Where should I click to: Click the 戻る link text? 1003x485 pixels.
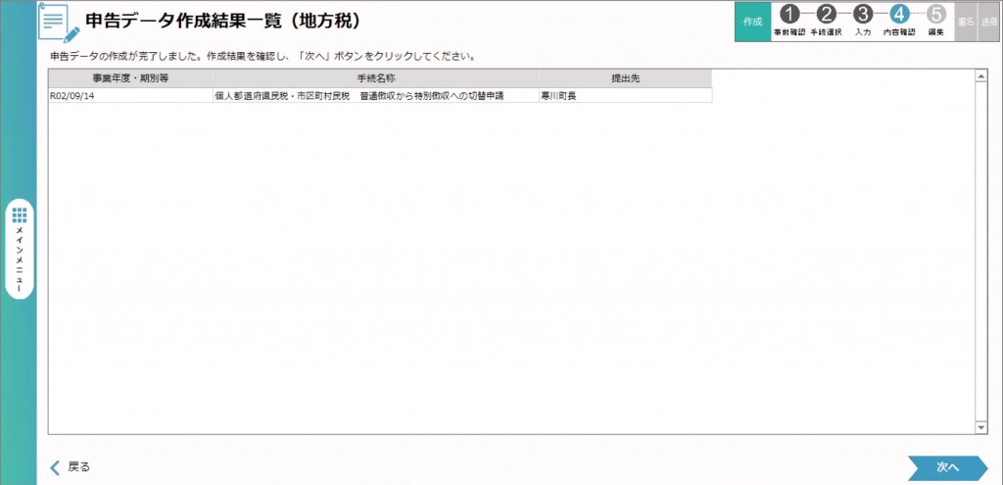click(x=79, y=467)
